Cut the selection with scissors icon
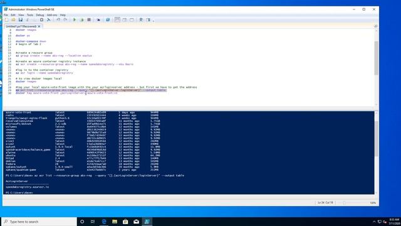The width and height of the screenshot is (401, 226). (x=28, y=19)
